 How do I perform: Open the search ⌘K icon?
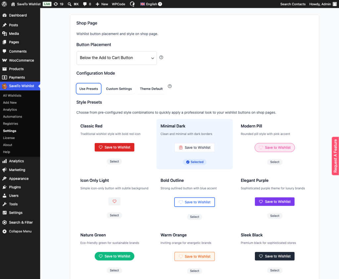click(x=70, y=4)
